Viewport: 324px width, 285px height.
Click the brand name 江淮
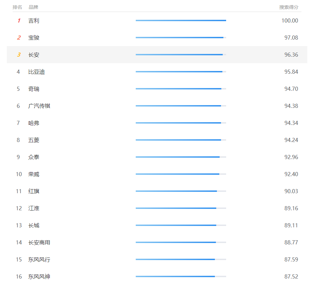(x=34, y=208)
